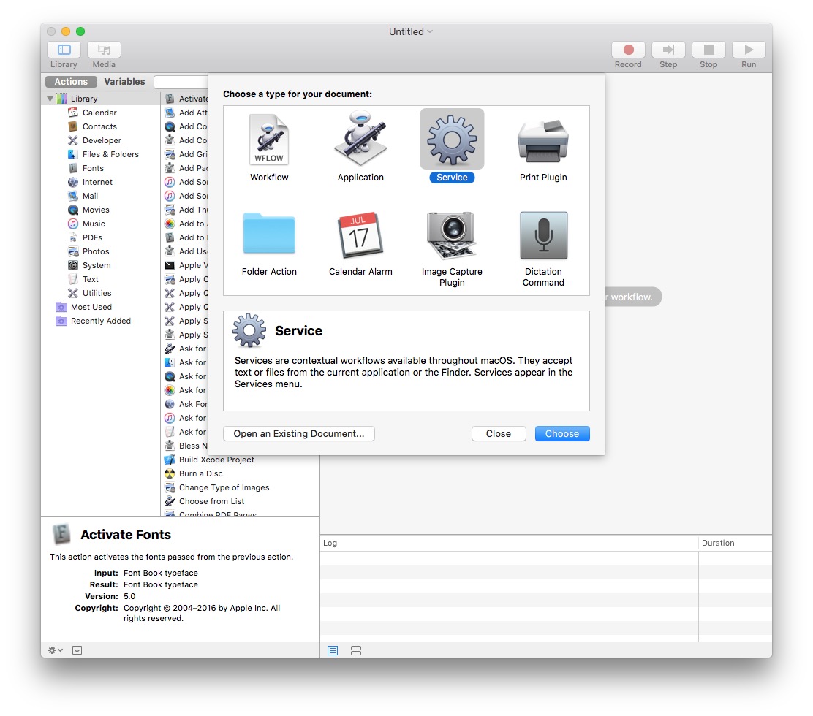Select the Dictation Command microphone icon
The width and height of the screenshot is (813, 716).
[543, 235]
